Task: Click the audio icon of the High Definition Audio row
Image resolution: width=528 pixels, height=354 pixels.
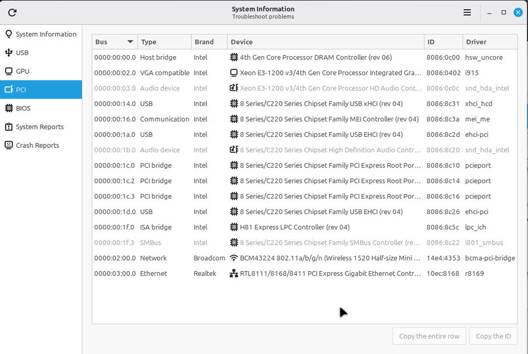Action: coord(234,150)
